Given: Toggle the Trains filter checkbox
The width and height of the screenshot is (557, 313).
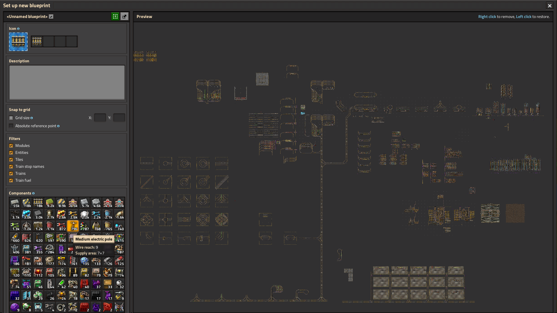Looking at the screenshot, I should click(x=11, y=174).
